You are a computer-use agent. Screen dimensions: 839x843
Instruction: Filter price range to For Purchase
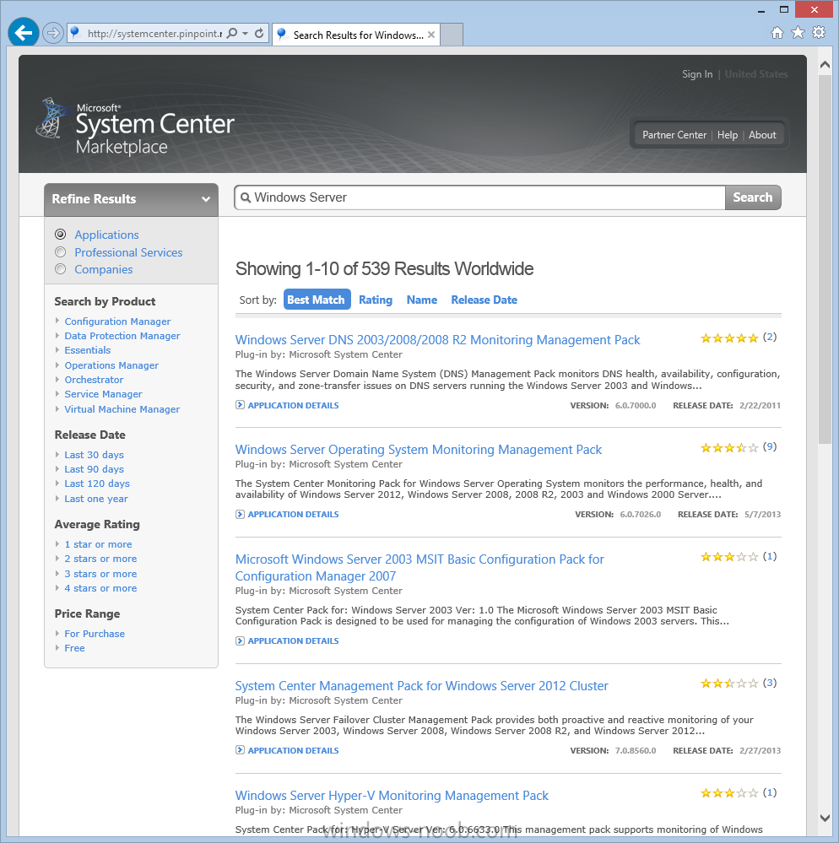[95, 634]
